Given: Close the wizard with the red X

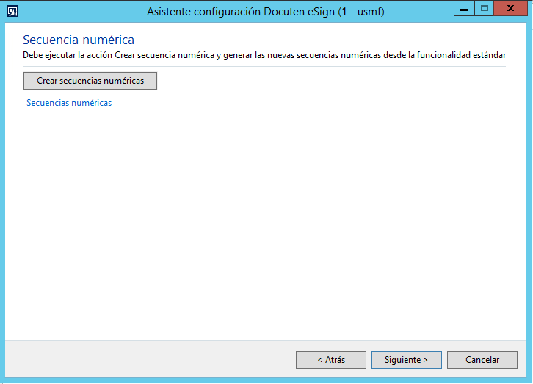Looking at the screenshot, I should pyautogui.click(x=510, y=8).
